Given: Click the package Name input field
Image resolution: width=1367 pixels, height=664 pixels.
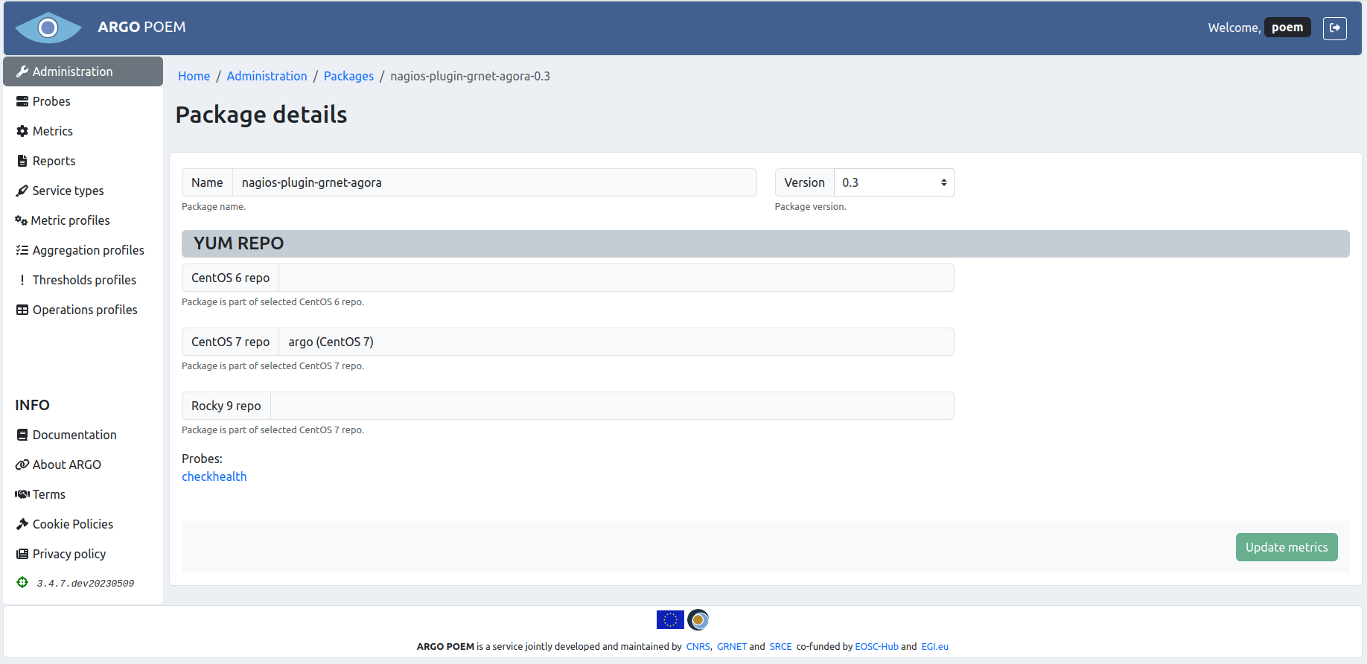Looking at the screenshot, I should (x=494, y=182).
